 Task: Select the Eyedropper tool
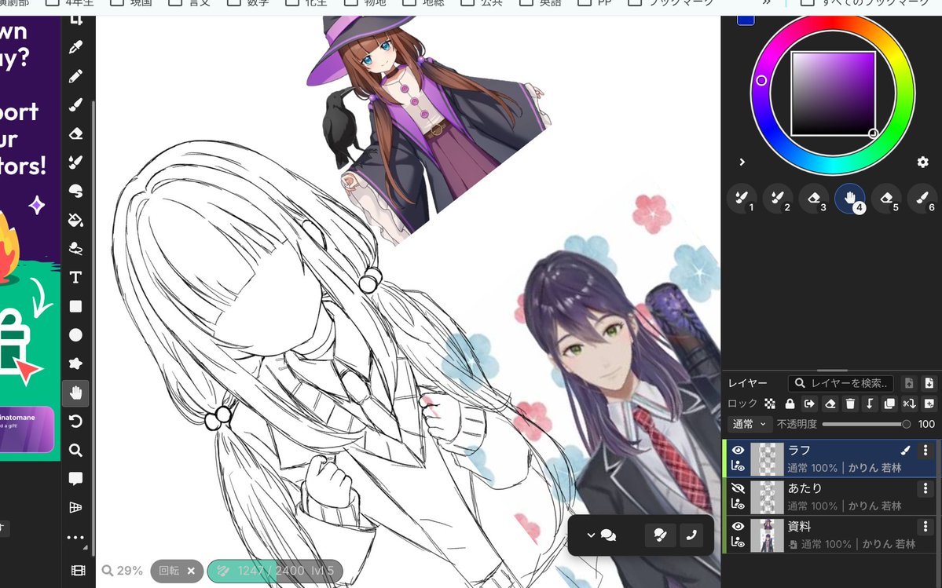(75, 47)
